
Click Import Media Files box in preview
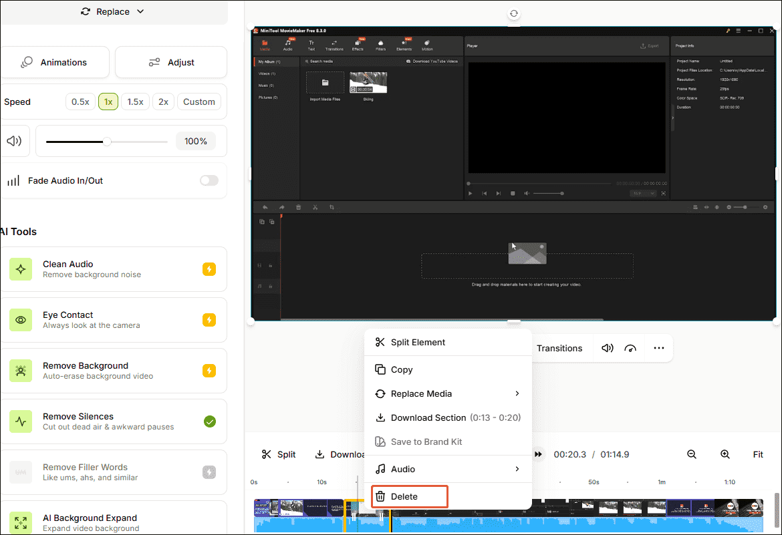[x=325, y=83]
